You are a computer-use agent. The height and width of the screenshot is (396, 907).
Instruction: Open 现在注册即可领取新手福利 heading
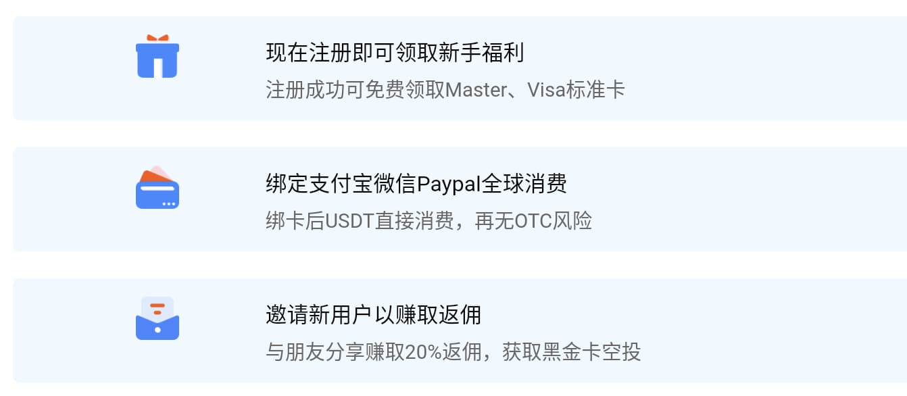(x=395, y=53)
